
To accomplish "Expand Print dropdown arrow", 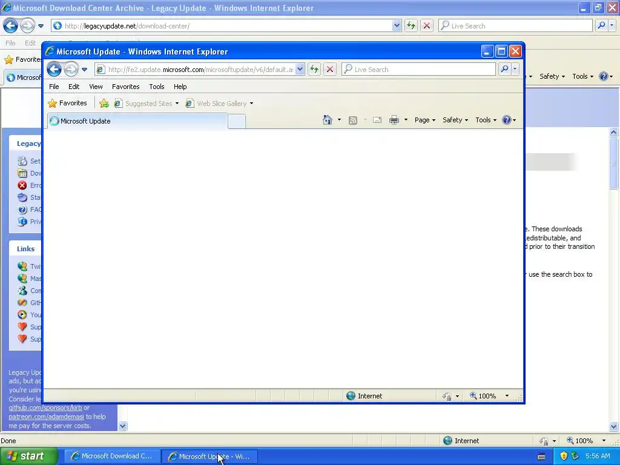I will (406, 120).
